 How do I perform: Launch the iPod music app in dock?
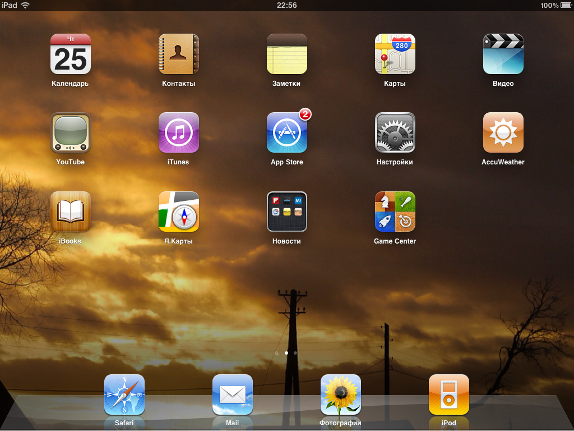[x=449, y=395]
